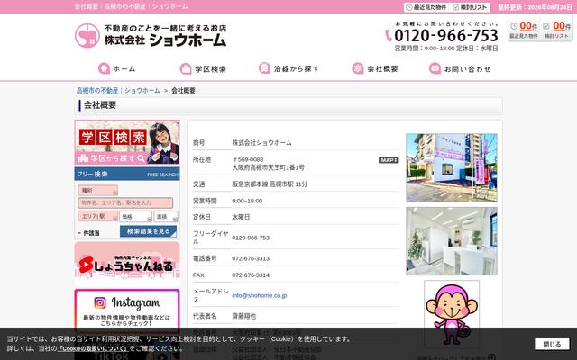Click the Instagram logo icon

point(100,302)
